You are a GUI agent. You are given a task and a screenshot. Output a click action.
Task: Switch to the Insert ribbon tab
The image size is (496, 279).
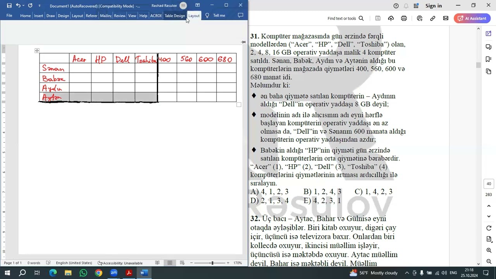point(38,15)
